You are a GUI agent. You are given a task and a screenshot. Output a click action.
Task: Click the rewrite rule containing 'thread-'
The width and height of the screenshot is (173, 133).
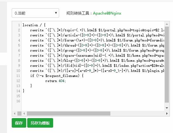[97, 45]
